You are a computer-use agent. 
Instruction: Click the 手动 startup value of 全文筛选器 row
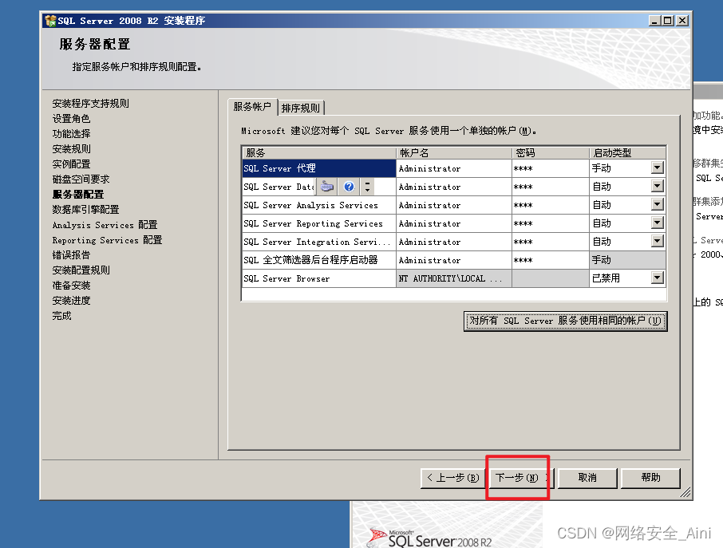pos(627,260)
